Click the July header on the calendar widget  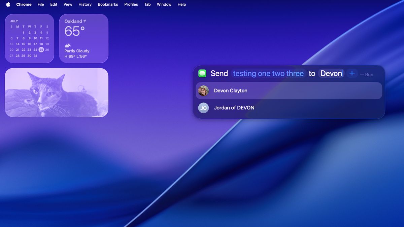pyautogui.click(x=14, y=21)
